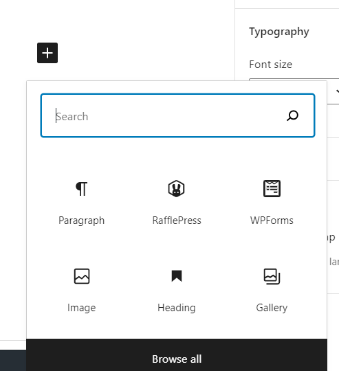The width and height of the screenshot is (339, 371).
Task: Select the Image block icon
Action: pyautogui.click(x=82, y=276)
